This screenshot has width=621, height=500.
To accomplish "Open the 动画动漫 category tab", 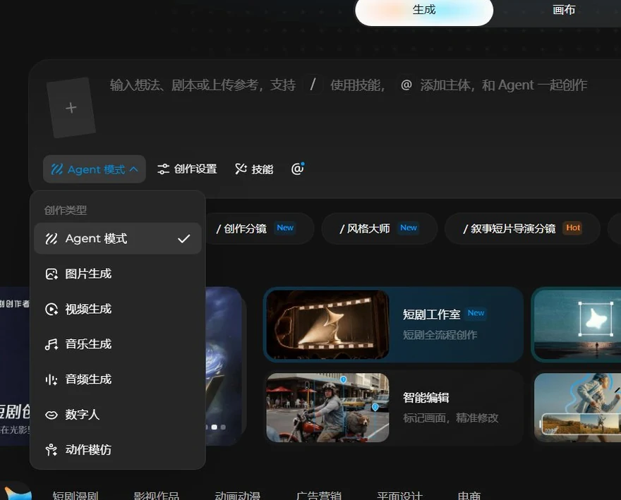I will click(x=238, y=496).
